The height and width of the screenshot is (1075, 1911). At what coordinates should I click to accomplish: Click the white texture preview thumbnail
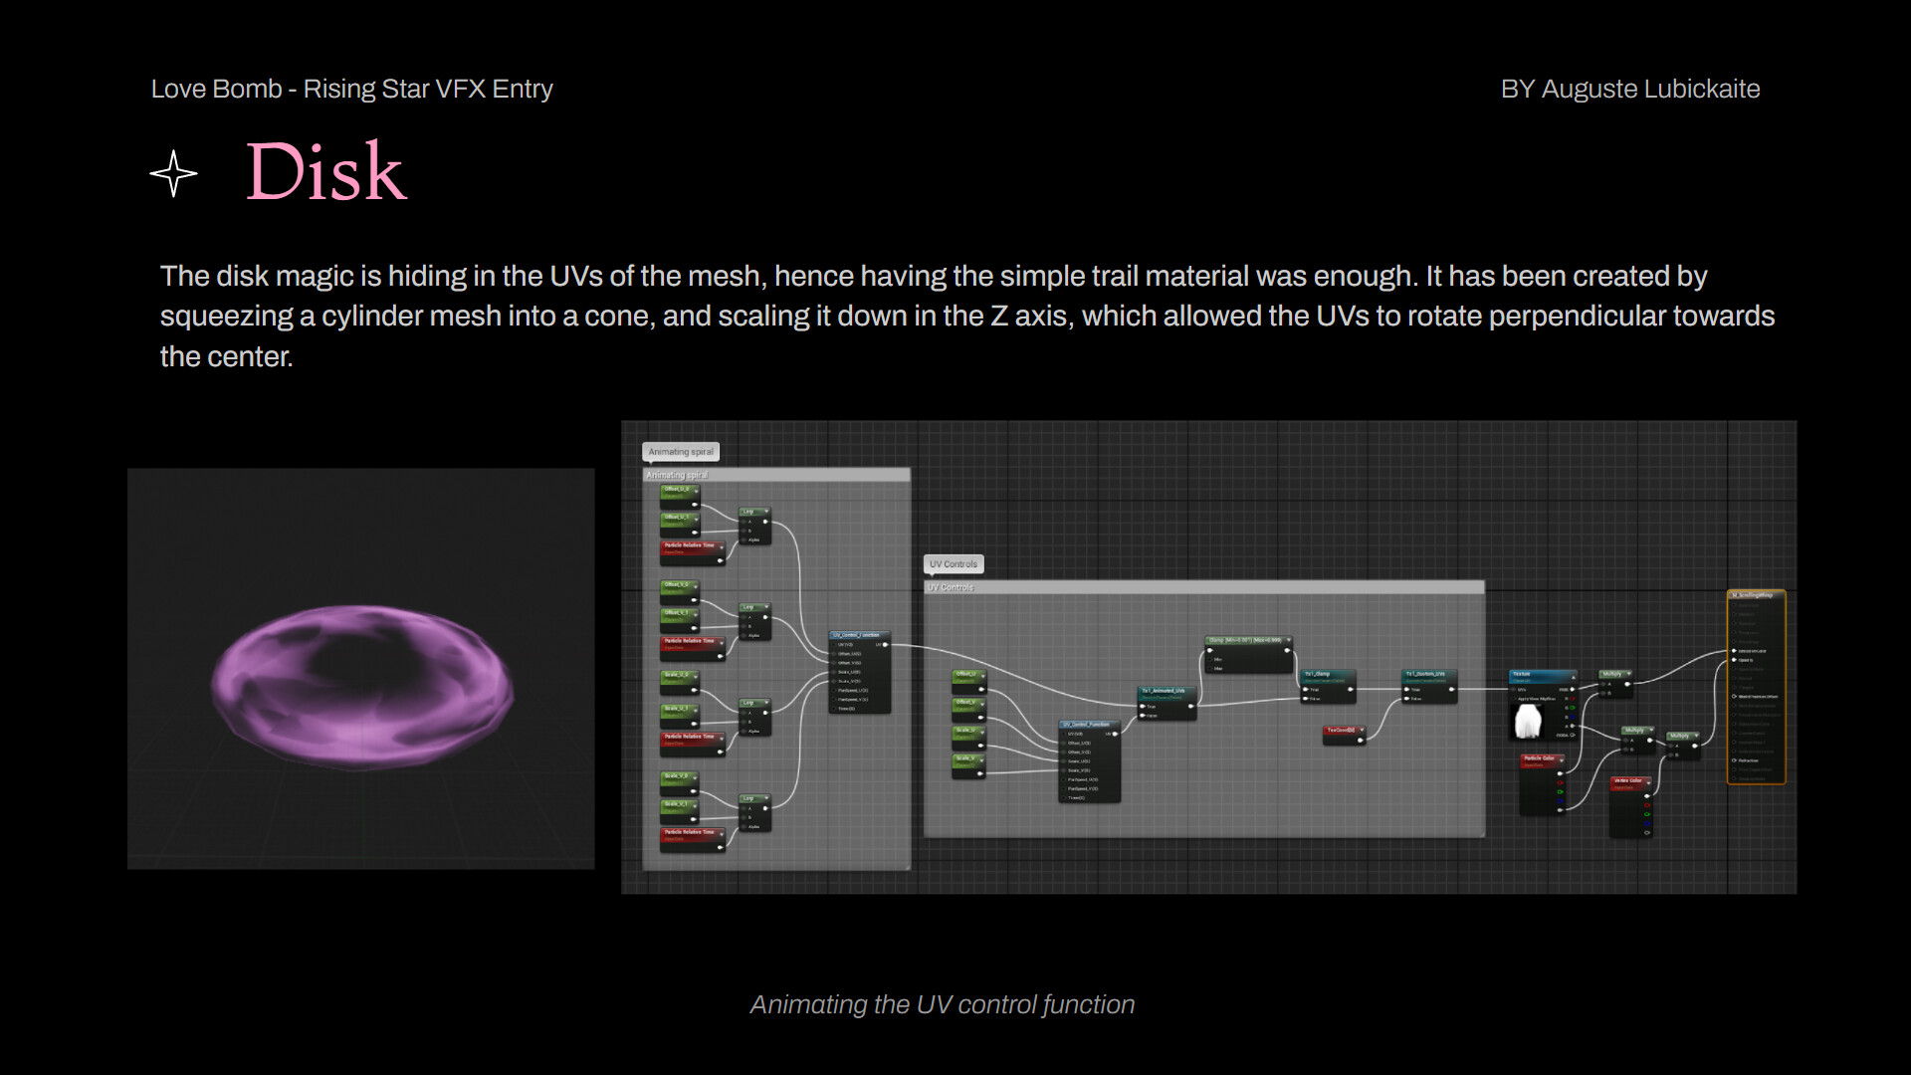coord(1528,722)
